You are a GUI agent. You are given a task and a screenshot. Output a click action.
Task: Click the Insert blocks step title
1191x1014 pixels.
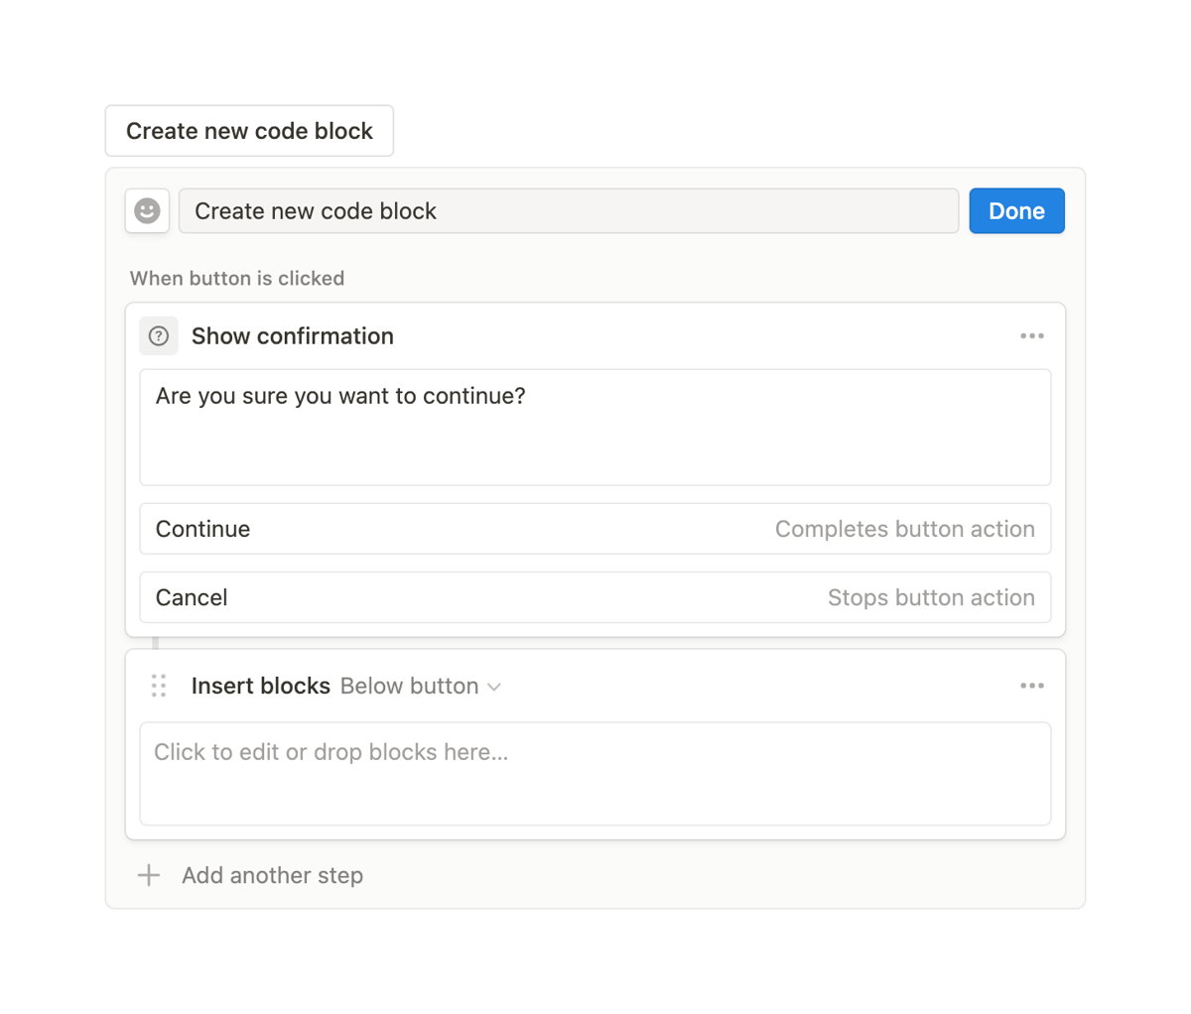tap(261, 686)
